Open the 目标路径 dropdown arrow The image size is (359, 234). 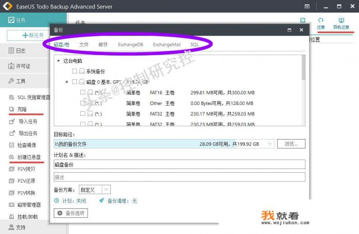[270, 144]
